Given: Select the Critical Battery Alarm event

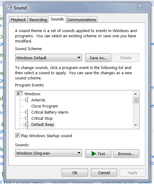Looking at the screenshot, I should [x=50, y=112].
